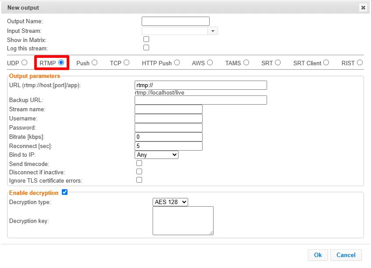Click the rtmp://localhost/live example text

[160, 93]
